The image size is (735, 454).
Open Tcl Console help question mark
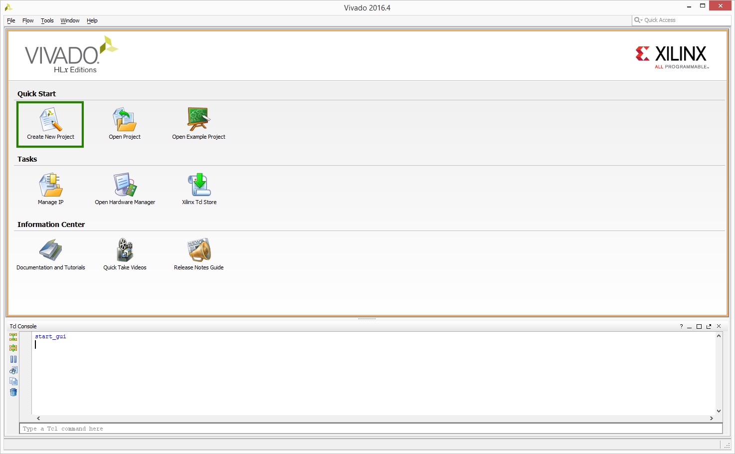click(681, 326)
